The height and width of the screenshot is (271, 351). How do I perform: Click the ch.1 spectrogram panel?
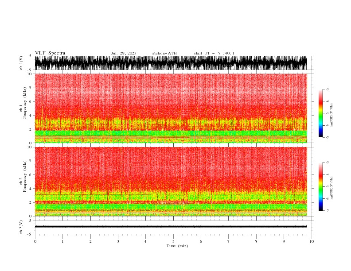pos(171,108)
